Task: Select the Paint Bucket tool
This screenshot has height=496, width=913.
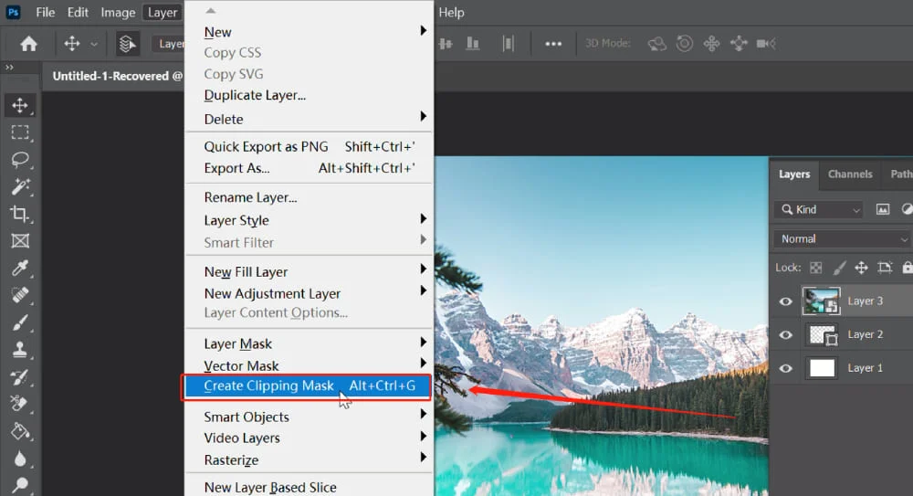Action: pyautogui.click(x=20, y=431)
